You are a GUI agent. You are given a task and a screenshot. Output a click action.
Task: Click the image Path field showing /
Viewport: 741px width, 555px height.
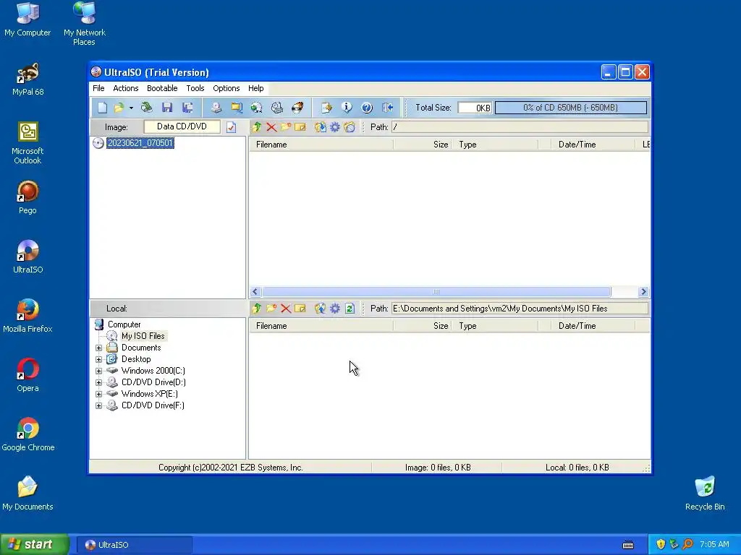point(520,127)
